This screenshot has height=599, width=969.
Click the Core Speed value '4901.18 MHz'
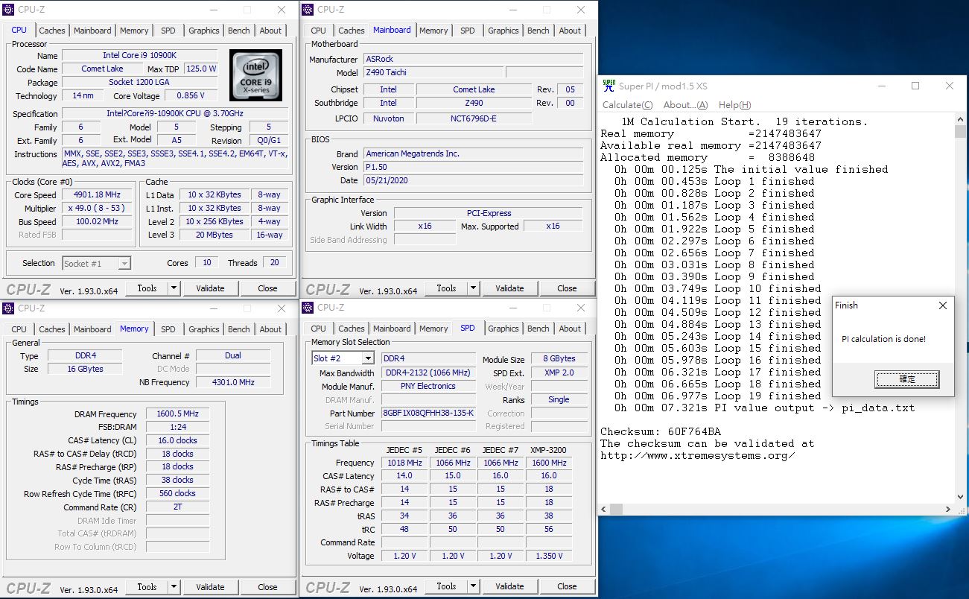(x=97, y=195)
